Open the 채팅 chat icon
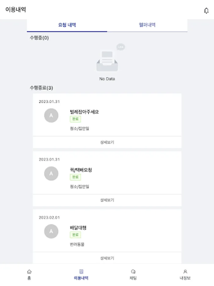 [133, 272]
